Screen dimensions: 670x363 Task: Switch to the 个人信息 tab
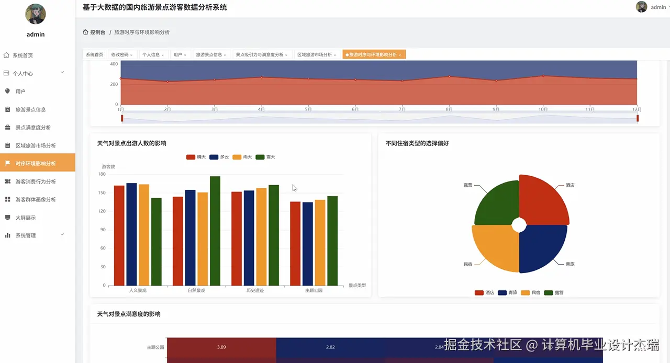153,54
